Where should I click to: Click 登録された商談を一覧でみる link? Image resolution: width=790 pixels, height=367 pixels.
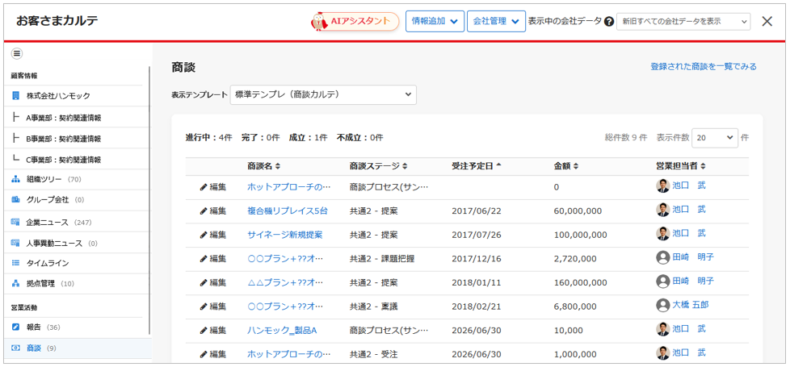click(703, 67)
